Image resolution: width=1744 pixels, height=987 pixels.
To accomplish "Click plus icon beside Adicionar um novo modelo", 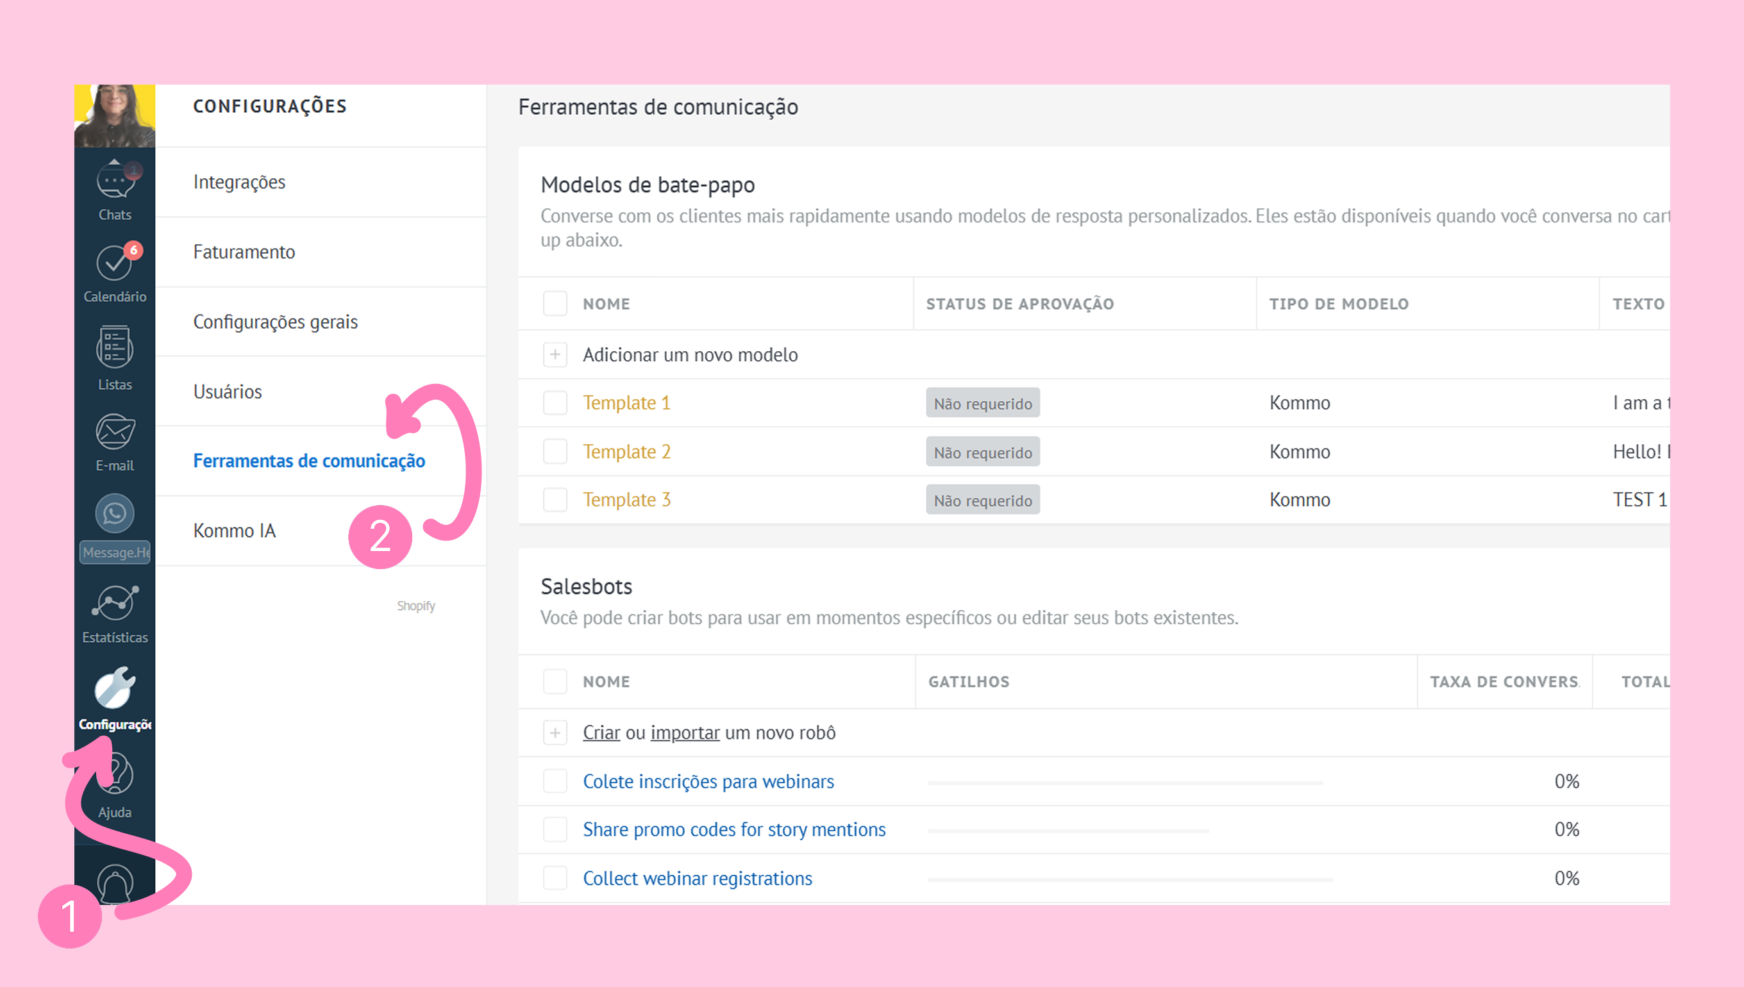I will (x=555, y=354).
